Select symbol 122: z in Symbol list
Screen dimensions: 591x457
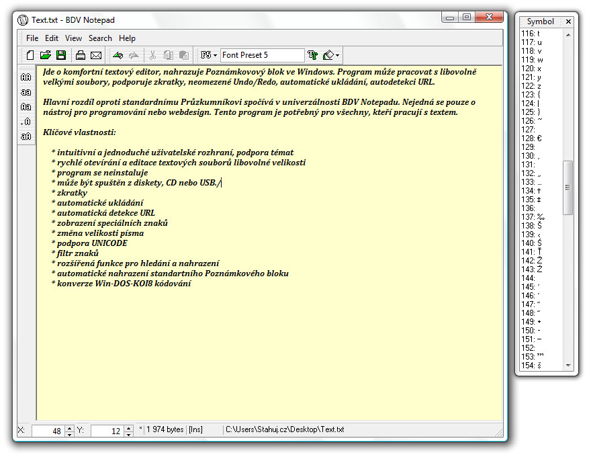pos(531,86)
